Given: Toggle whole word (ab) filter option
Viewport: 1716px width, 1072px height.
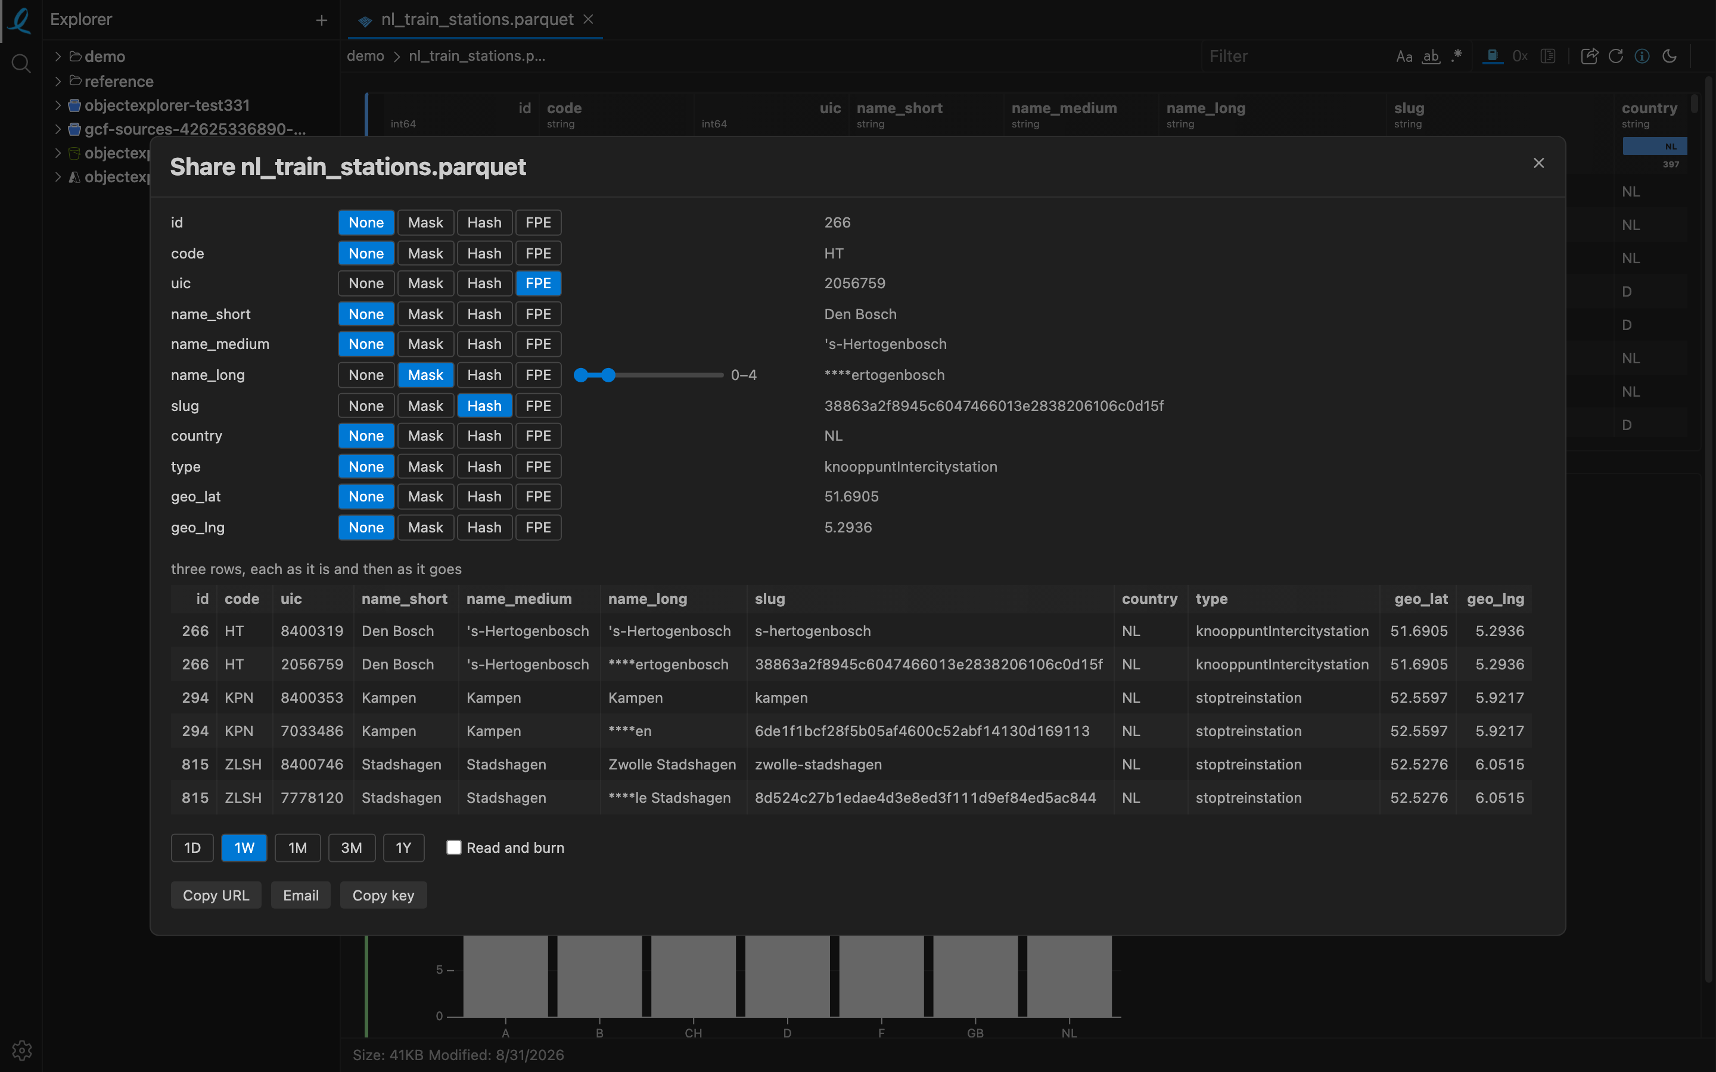Looking at the screenshot, I should coord(1431,57).
